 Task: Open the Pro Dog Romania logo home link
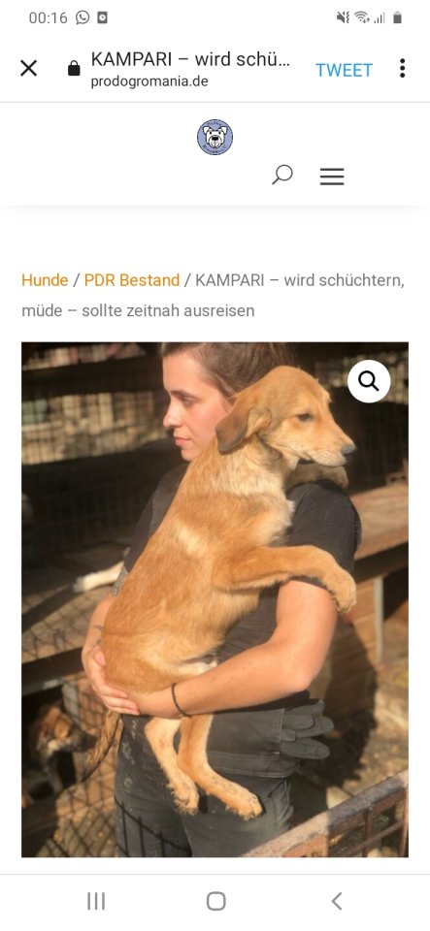(215, 137)
